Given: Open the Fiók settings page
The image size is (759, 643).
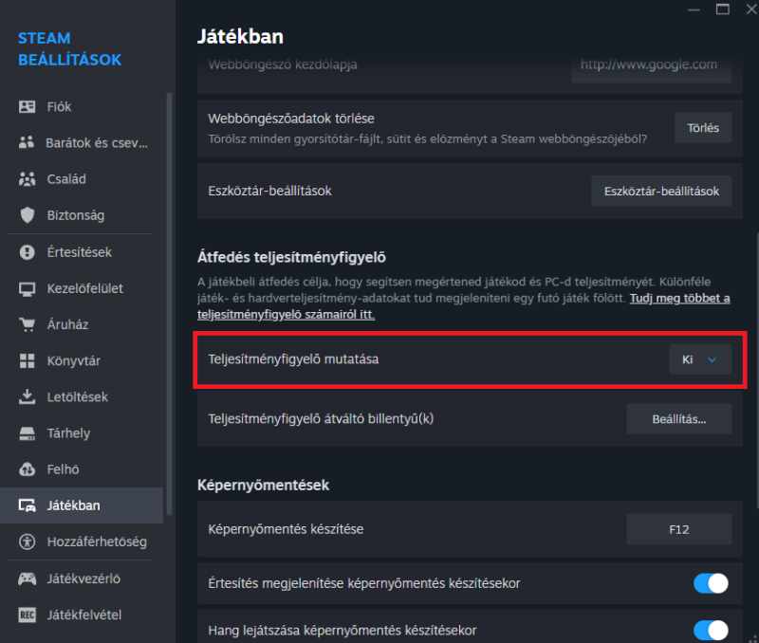Looking at the screenshot, I should pos(82,107).
